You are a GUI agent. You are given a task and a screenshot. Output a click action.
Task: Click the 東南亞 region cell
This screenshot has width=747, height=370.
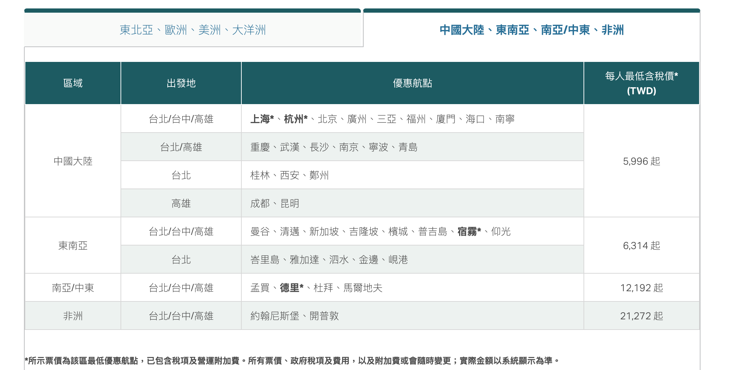pos(73,245)
